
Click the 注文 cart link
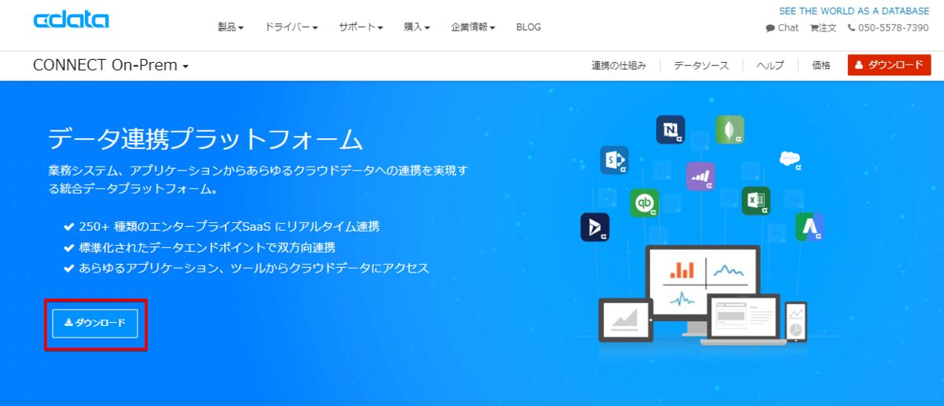click(822, 27)
